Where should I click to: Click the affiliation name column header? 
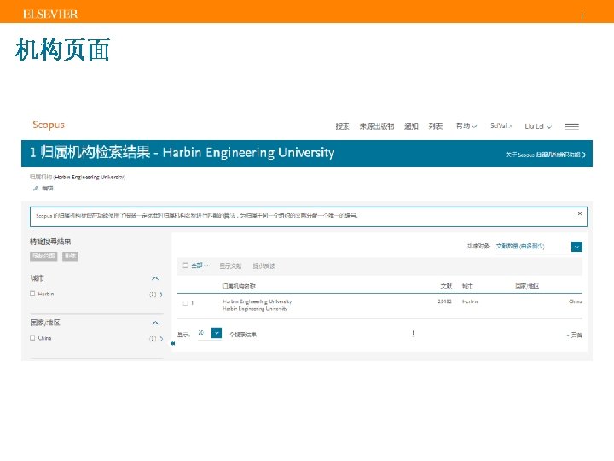(239, 286)
